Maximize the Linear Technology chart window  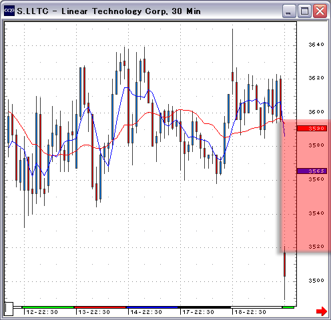pos(304,11)
